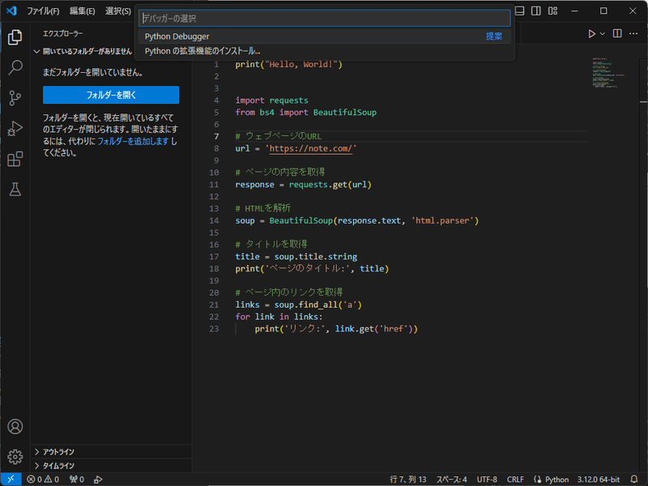This screenshot has width=648, height=486.
Task: Click the response = requests.get(url) line
Action: (x=303, y=185)
